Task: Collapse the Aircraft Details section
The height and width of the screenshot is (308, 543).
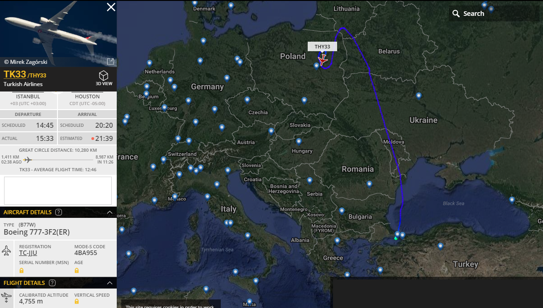Action: [110, 212]
